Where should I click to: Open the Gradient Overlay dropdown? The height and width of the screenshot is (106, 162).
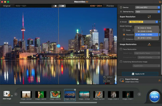[x=149, y=57]
